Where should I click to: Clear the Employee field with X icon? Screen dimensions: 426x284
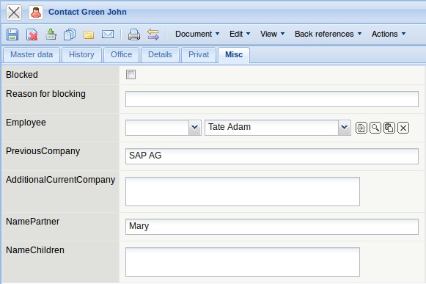(403, 128)
